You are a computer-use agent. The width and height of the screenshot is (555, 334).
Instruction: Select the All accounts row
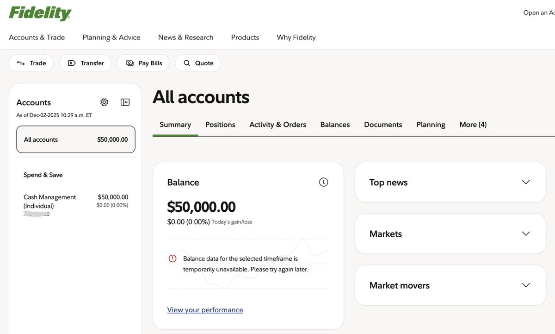[76, 139]
